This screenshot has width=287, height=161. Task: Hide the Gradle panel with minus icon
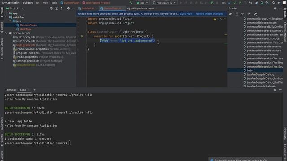pyautogui.click(x=280, y=8)
